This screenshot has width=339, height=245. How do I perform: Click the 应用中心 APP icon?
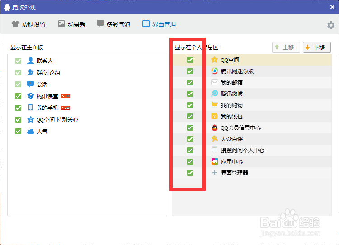214,161
